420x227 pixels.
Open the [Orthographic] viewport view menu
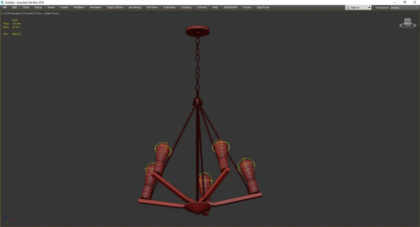click(x=14, y=13)
